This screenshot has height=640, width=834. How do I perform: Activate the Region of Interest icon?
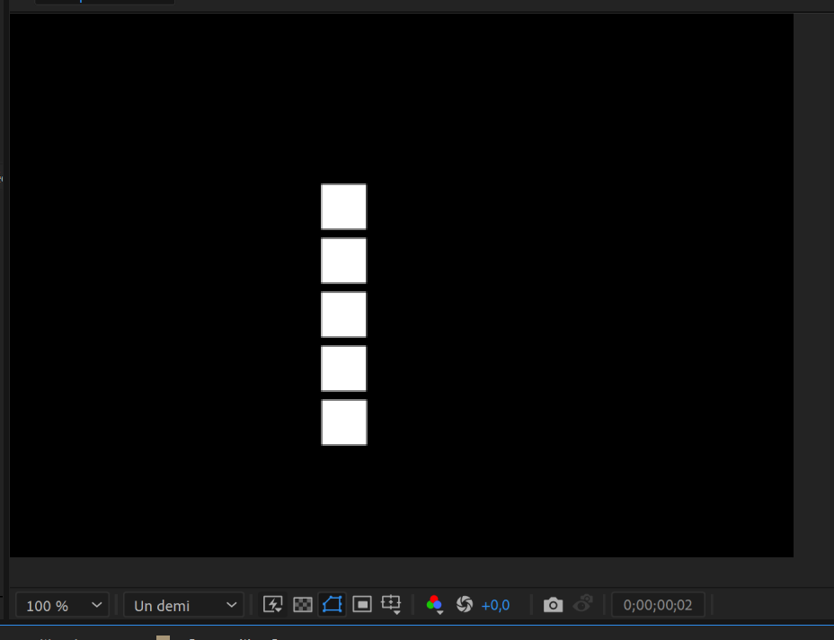362,605
